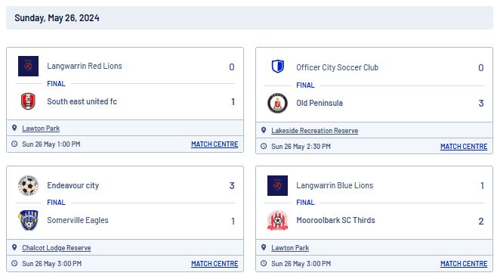Click the Officer City Soccer Club shield logo

pyautogui.click(x=278, y=67)
